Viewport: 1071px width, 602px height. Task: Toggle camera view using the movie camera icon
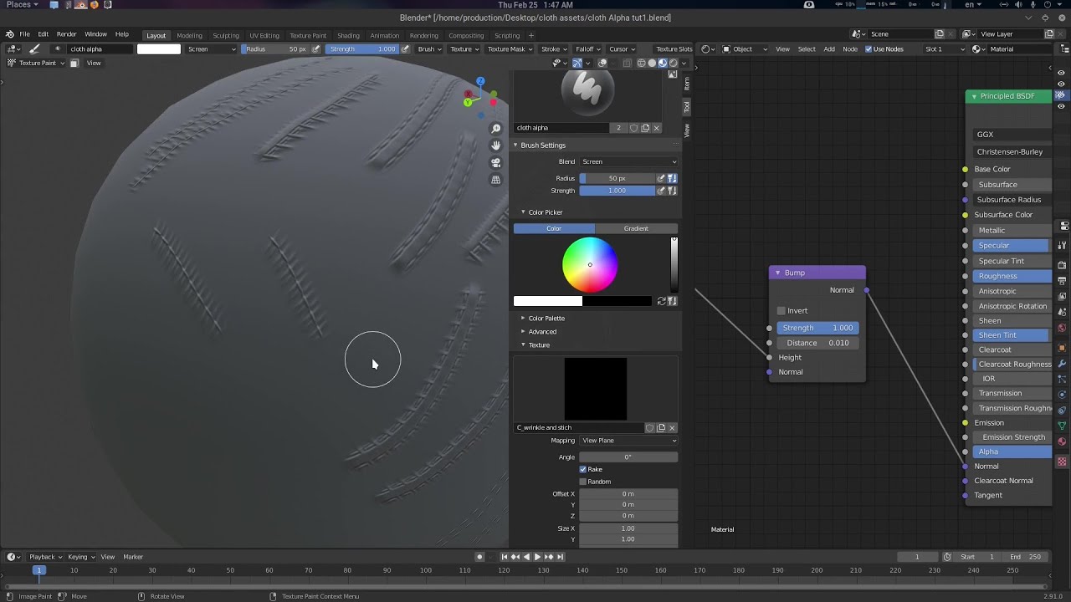click(x=496, y=163)
